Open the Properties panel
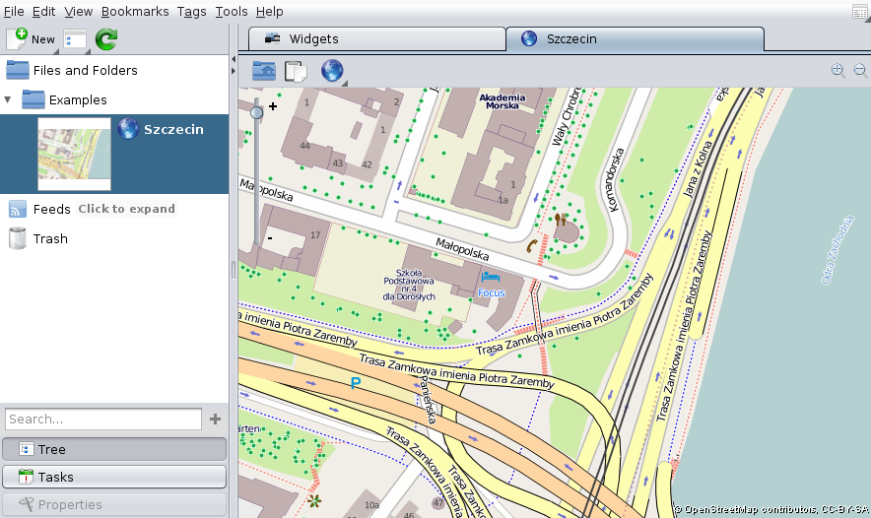The image size is (871, 518). (x=114, y=504)
